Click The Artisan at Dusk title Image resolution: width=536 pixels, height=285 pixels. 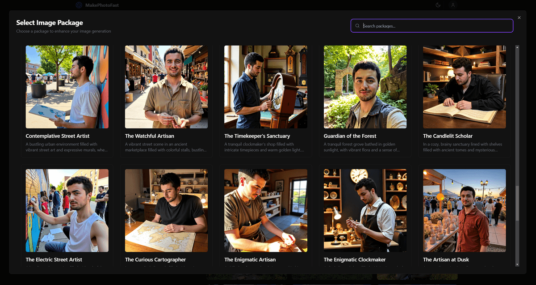pos(446,259)
